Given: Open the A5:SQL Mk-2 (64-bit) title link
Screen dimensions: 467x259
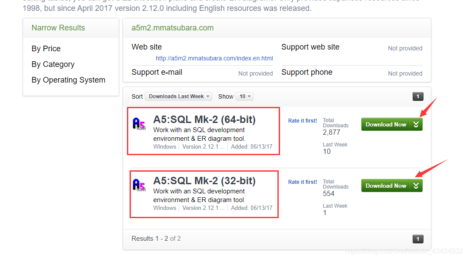Looking at the screenshot, I should click(204, 120).
